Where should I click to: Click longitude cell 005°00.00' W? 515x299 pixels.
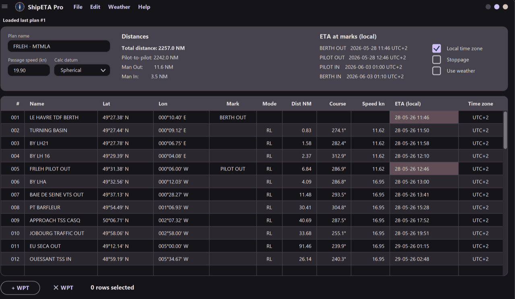(181, 246)
